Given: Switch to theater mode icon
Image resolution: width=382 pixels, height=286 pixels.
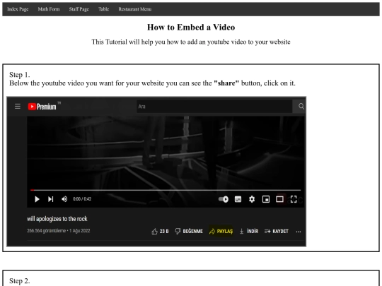Looking at the screenshot, I should point(279,199).
